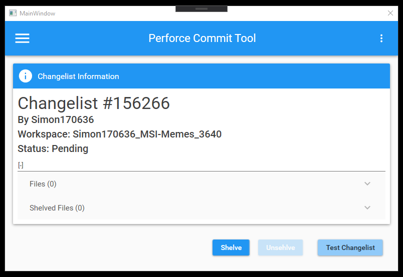Click the Workspace Simon170636_MSI-Memes_3640 text
The height and width of the screenshot is (277, 403).
click(119, 134)
